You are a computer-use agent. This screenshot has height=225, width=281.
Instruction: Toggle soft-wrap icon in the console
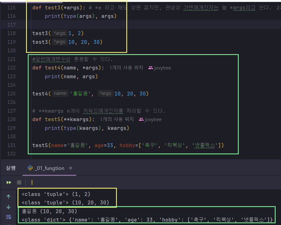point(8,217)
